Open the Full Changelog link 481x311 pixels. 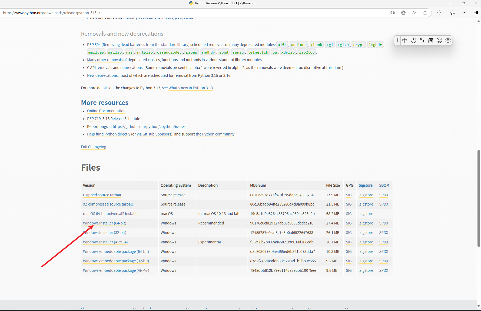coord(94,147)
